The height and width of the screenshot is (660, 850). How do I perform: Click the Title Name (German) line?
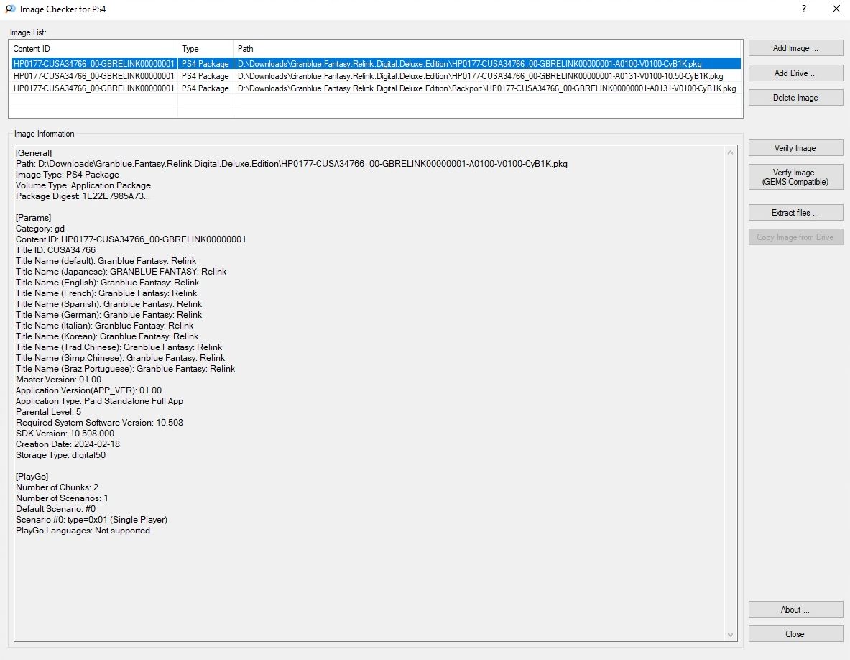[109, 315]
